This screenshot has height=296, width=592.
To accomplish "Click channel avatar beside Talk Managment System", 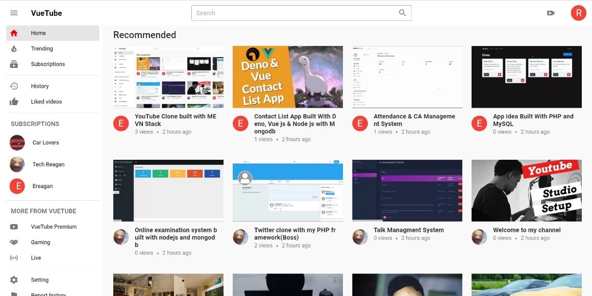I will pos(360,237).
